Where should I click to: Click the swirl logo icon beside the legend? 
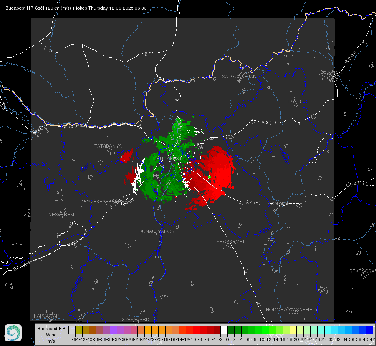point(13,333)
